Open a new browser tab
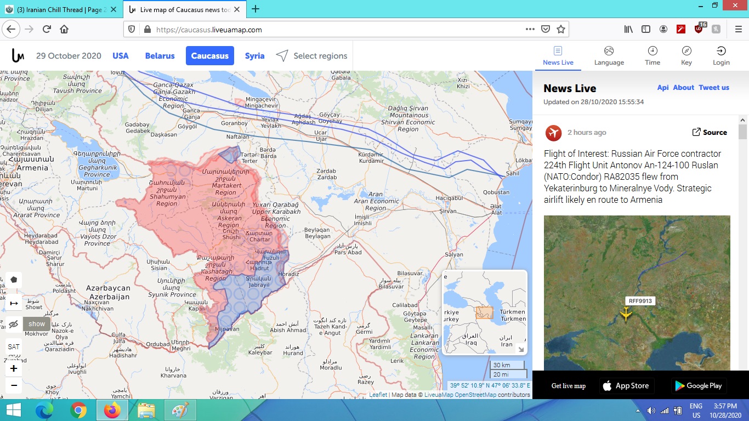Viewport: 749px width, 421px height. click(x=256, y=9)
